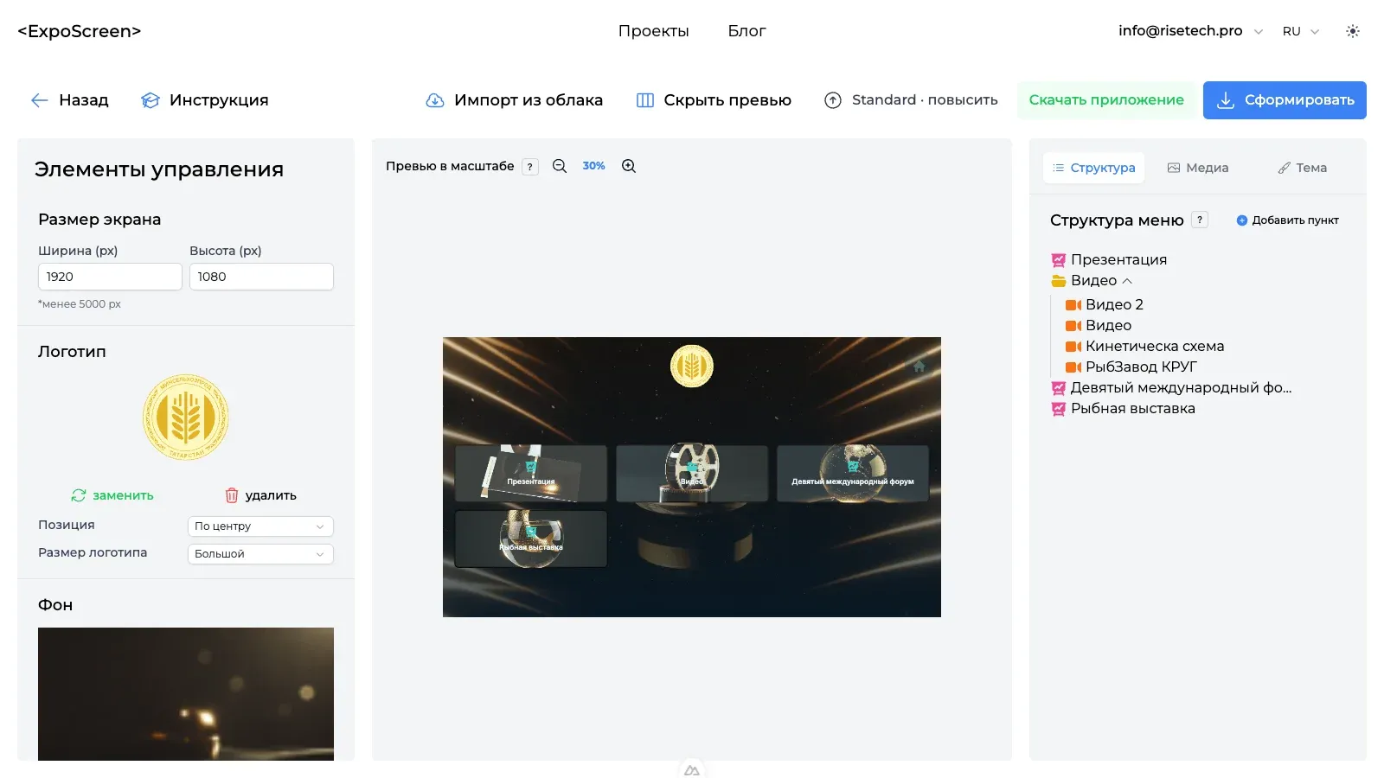The image size is (1384, 778).
Task: Click the camera icon next to Кинетическа схема
Action: (x=1073, y=347)
